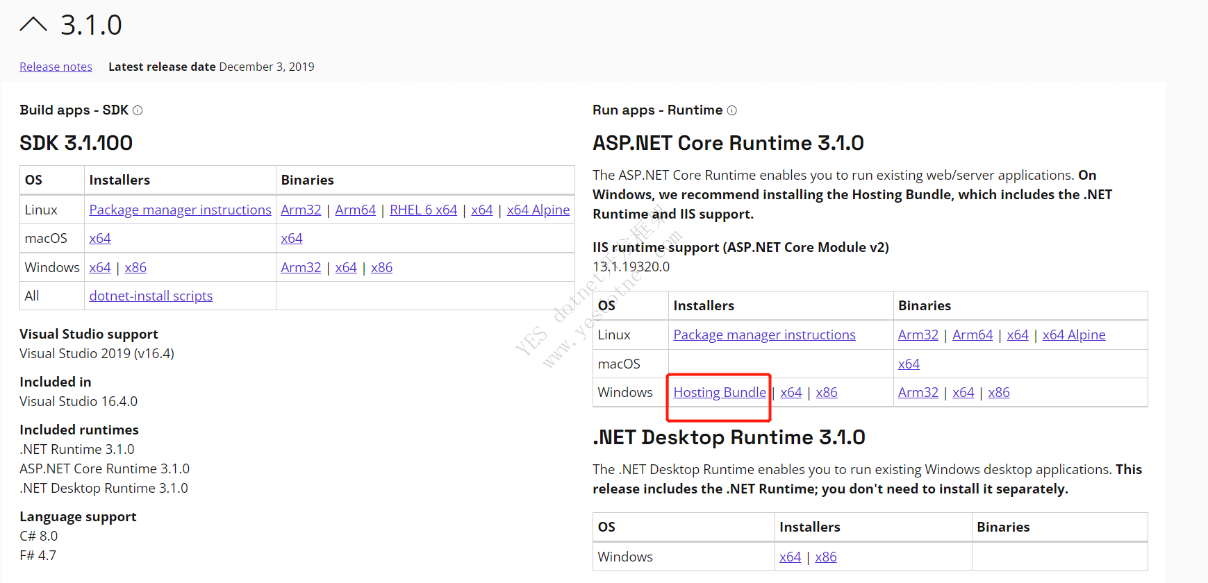Download ASP.NET Runtime Windows x86 binaries
Screen dimensions: 1208x583
999,392
